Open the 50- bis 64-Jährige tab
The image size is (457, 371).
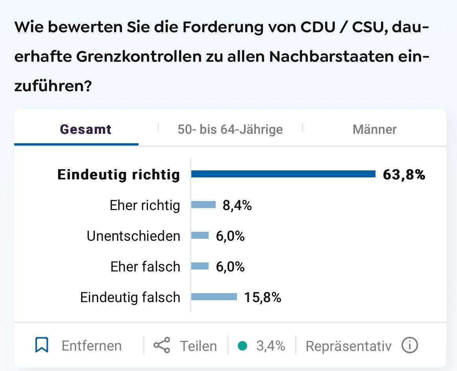coord(230,129)
